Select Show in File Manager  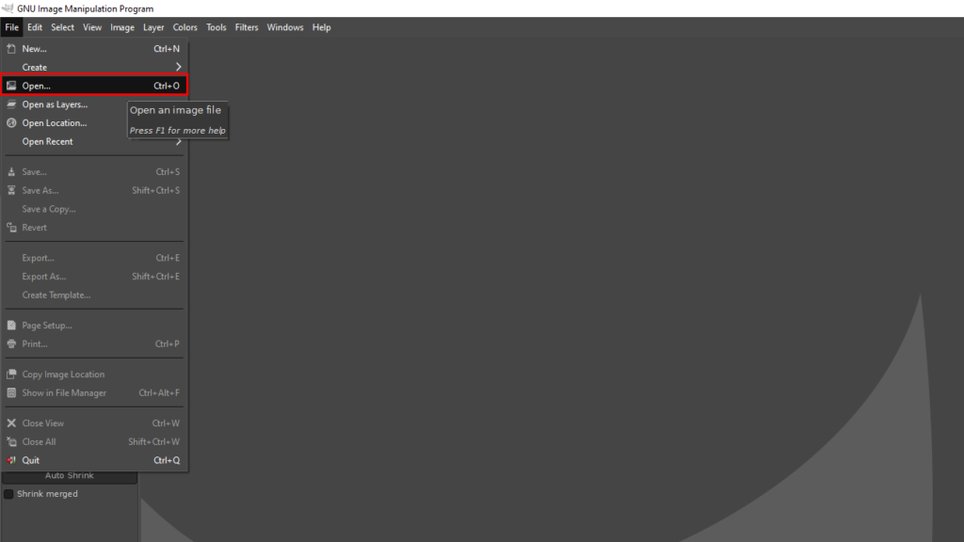pyautogui.click(x=94, y=392)
